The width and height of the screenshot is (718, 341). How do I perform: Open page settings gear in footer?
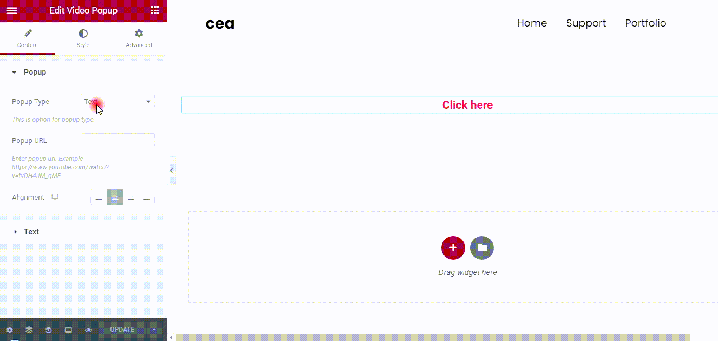pyautogui.click(x=9, y=330)
